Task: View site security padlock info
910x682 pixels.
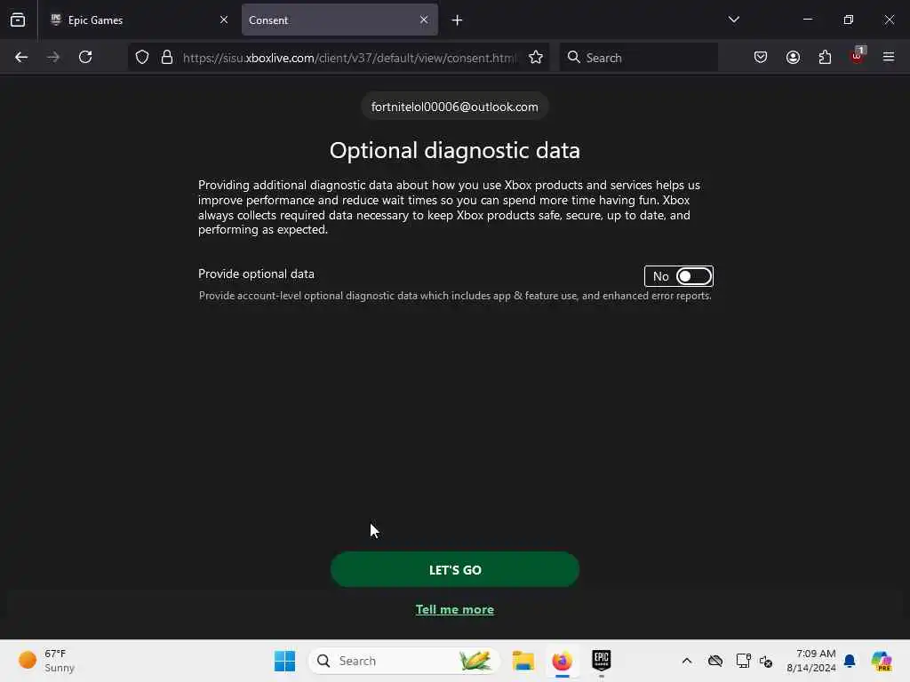Action: tap(167, 58)
